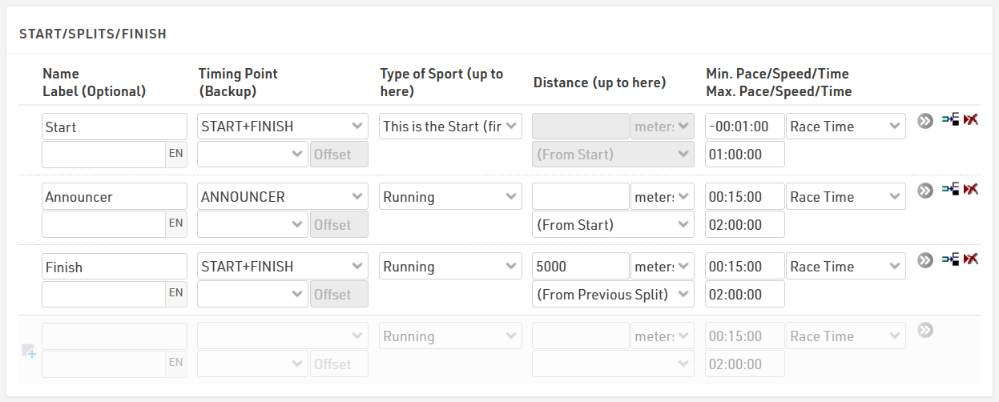Click the insert-split icon in the Finish row
The height and width of the screenshot is (402, 999).
[x=950, y=259]
